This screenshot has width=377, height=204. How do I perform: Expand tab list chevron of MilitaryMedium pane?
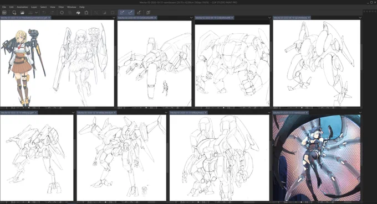point(166,113)
